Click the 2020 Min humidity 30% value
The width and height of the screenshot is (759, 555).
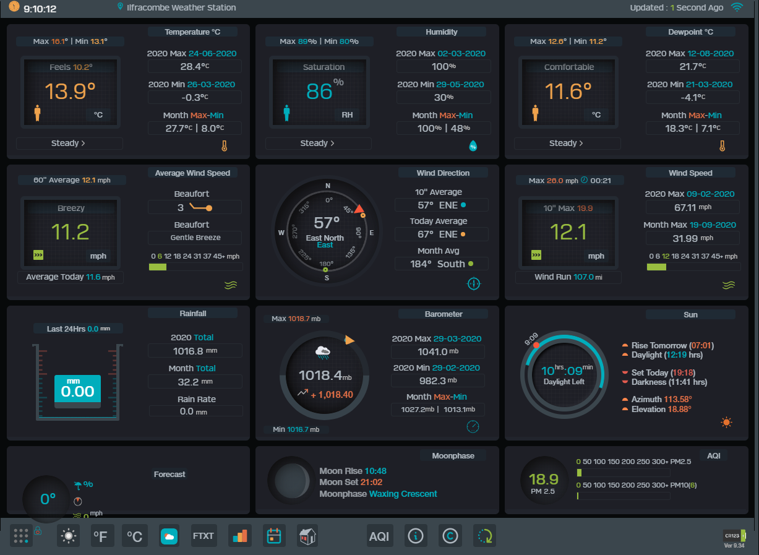(444, 97)
